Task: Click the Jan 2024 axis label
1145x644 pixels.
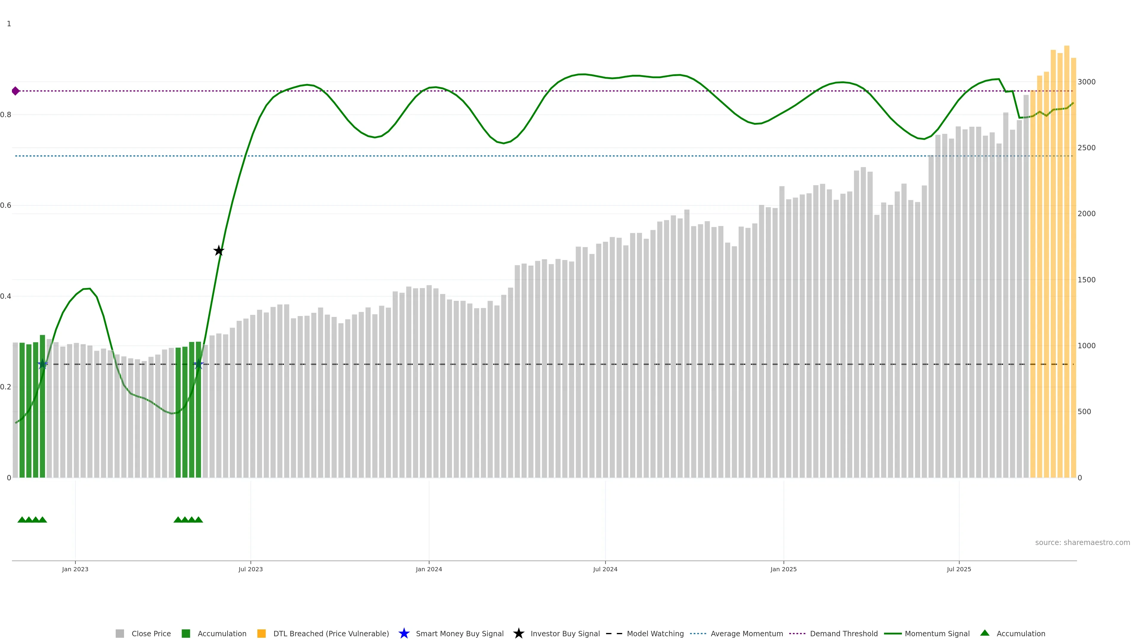Action: coord(428,569)
